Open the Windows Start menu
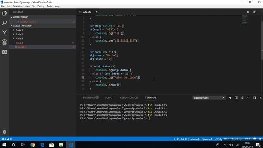 click(x=4, y=145)
